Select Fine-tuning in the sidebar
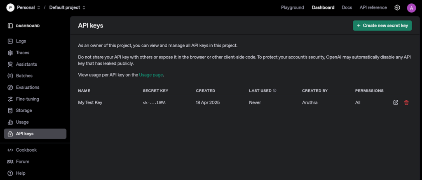This screenshot has height=180, width=422. coord(27,99)
